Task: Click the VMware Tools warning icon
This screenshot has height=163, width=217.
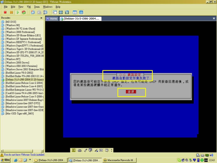Action: coord(2,155)
